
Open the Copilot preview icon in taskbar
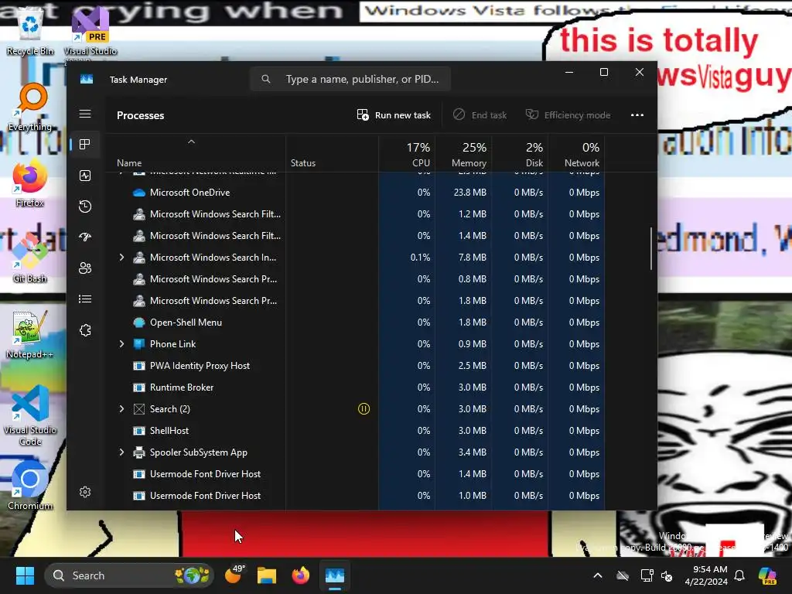767,575
